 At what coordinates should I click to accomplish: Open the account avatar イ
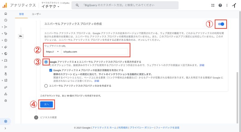pyautogui.click(x=234, y=5)
